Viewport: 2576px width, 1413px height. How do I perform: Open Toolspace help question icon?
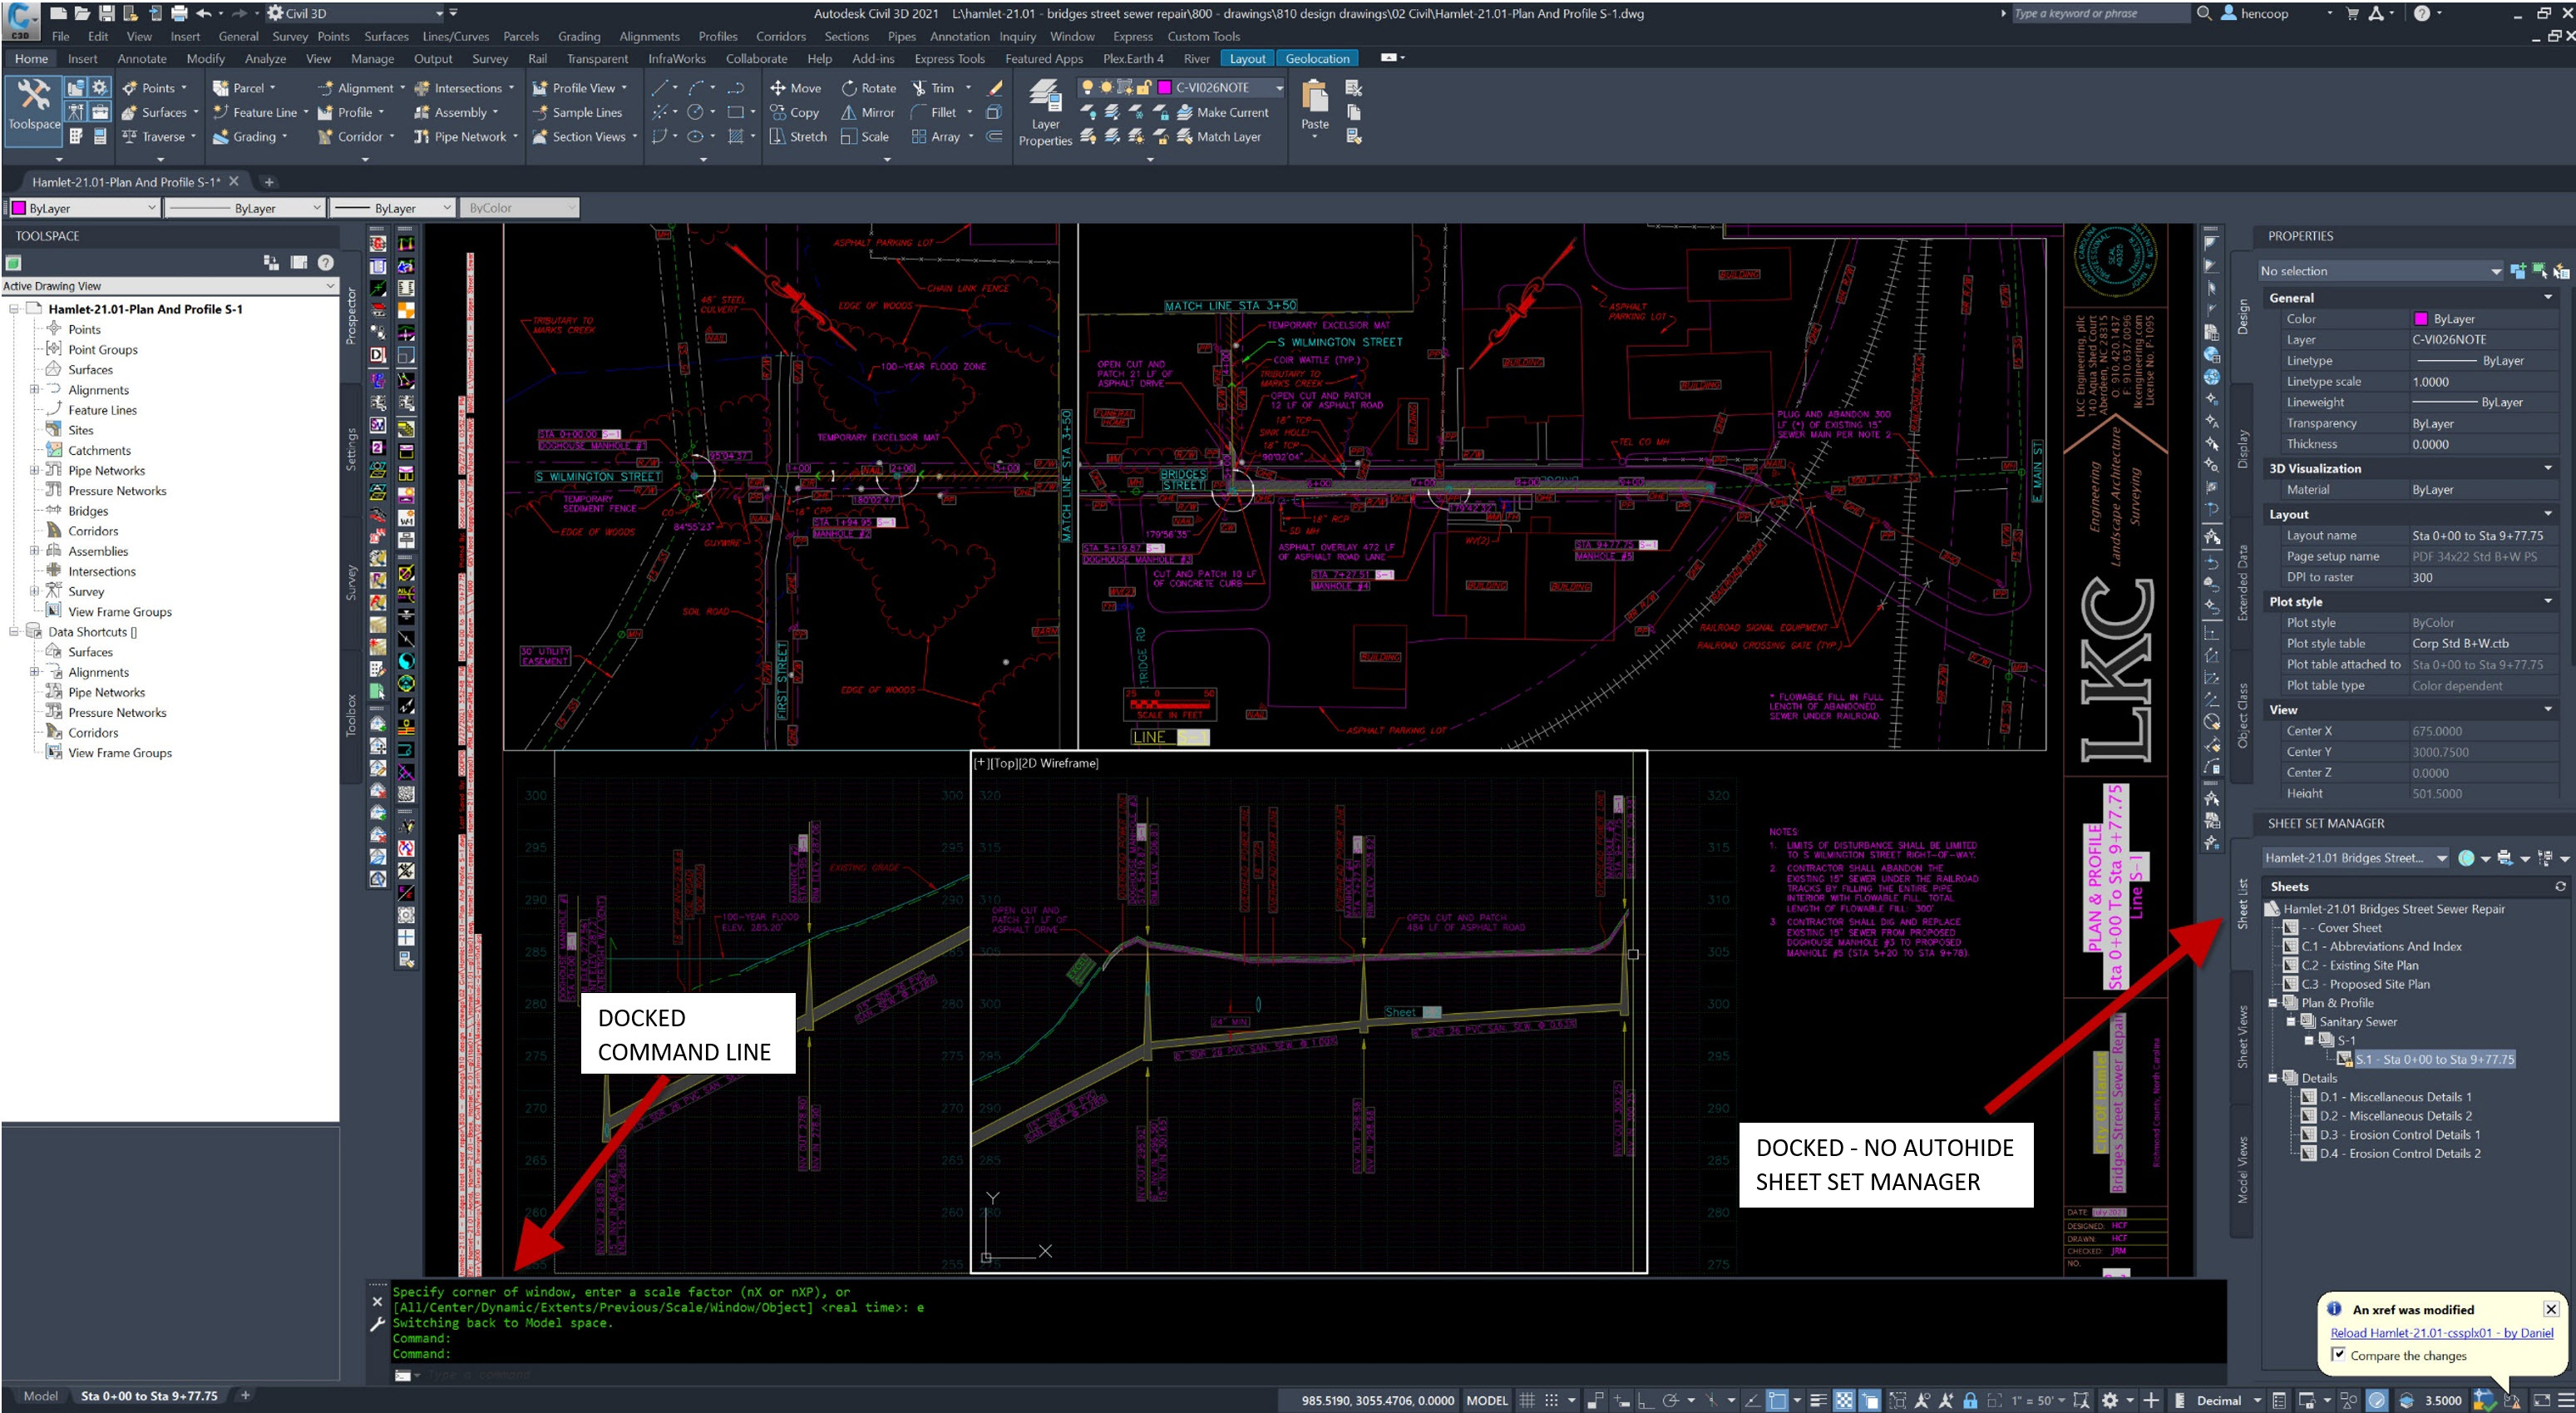click(325, 262)
